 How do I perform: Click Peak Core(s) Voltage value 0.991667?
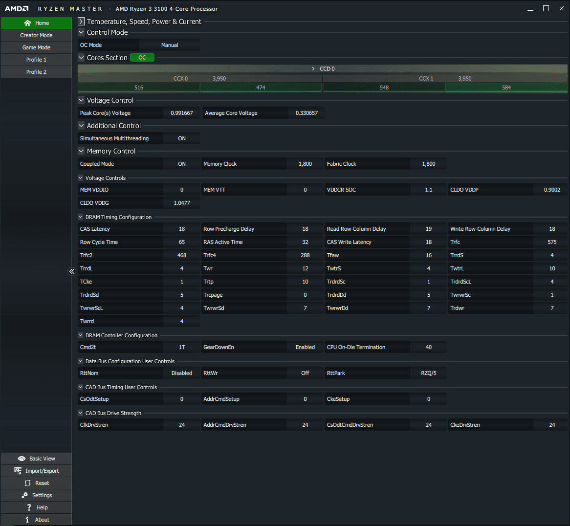tap(182, 113)
